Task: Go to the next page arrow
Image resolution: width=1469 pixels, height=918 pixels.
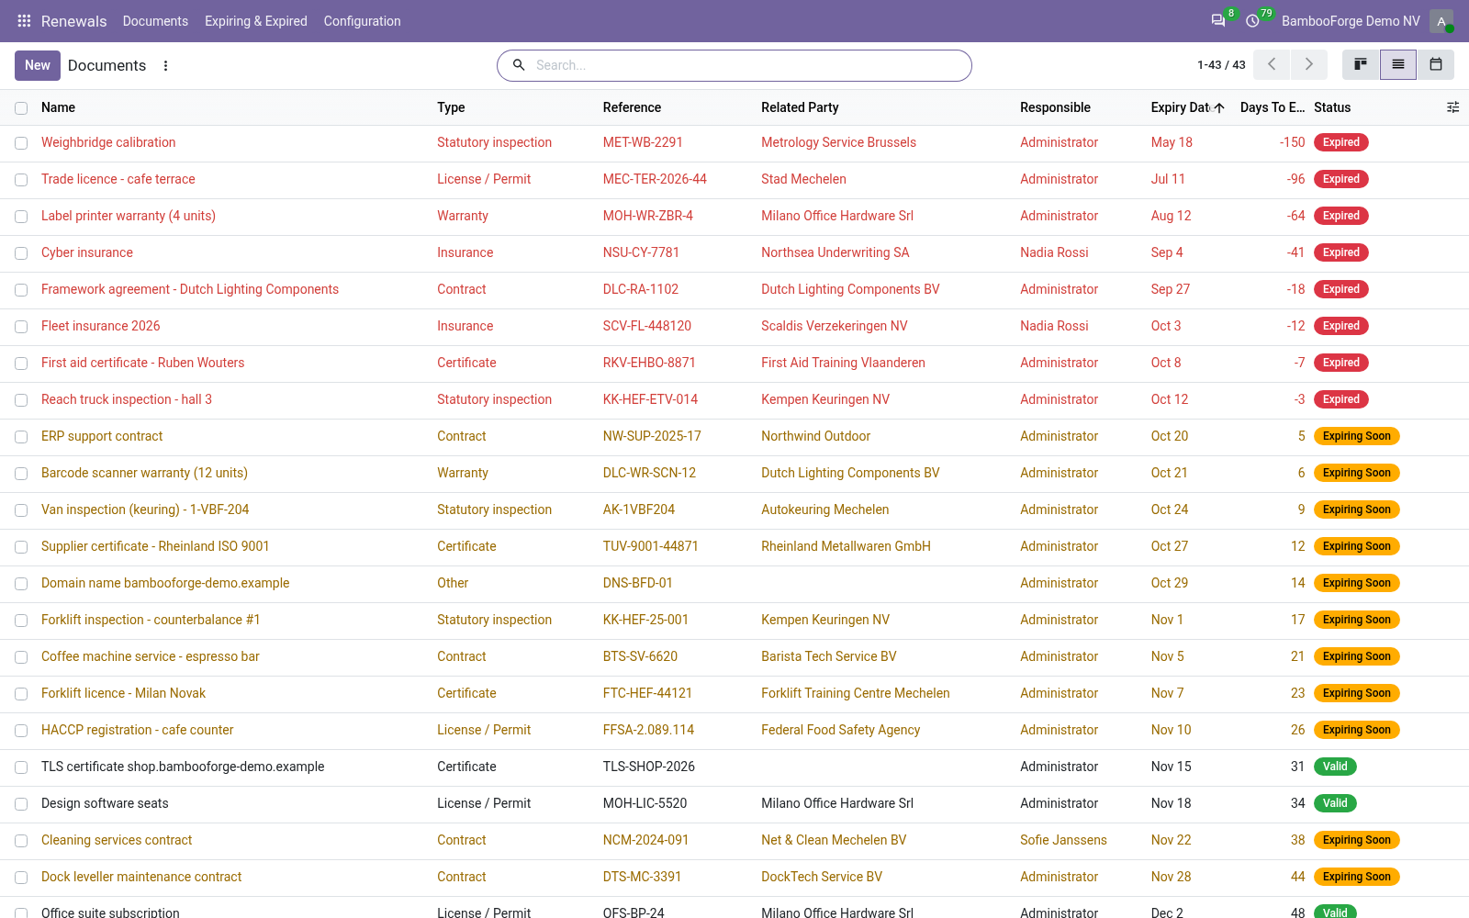Action: coord(1309,64)
